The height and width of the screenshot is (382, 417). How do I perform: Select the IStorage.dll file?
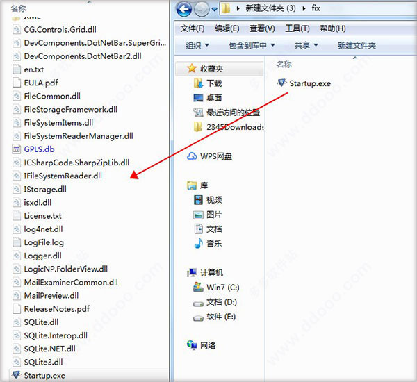40,189
